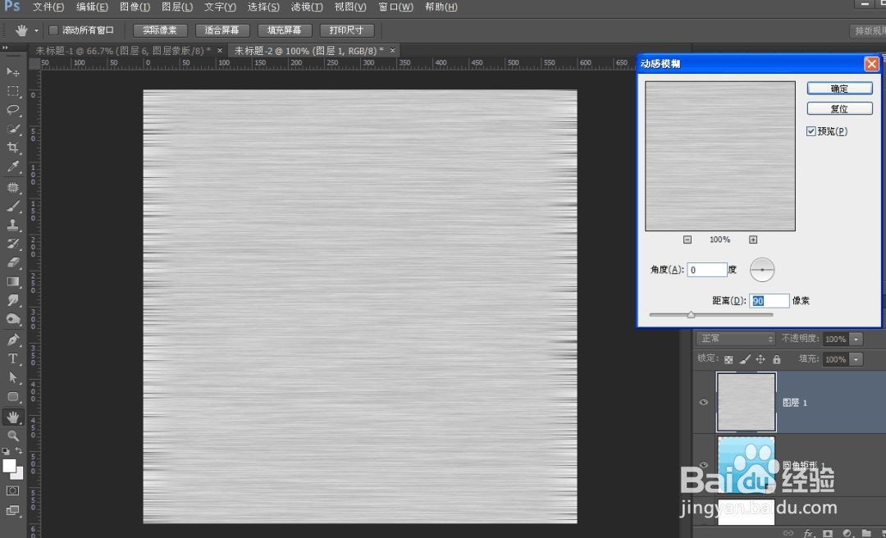Screen dimensions: 886x538
Task: Open 图层(L) menu
Action: (x=177, y=7)
